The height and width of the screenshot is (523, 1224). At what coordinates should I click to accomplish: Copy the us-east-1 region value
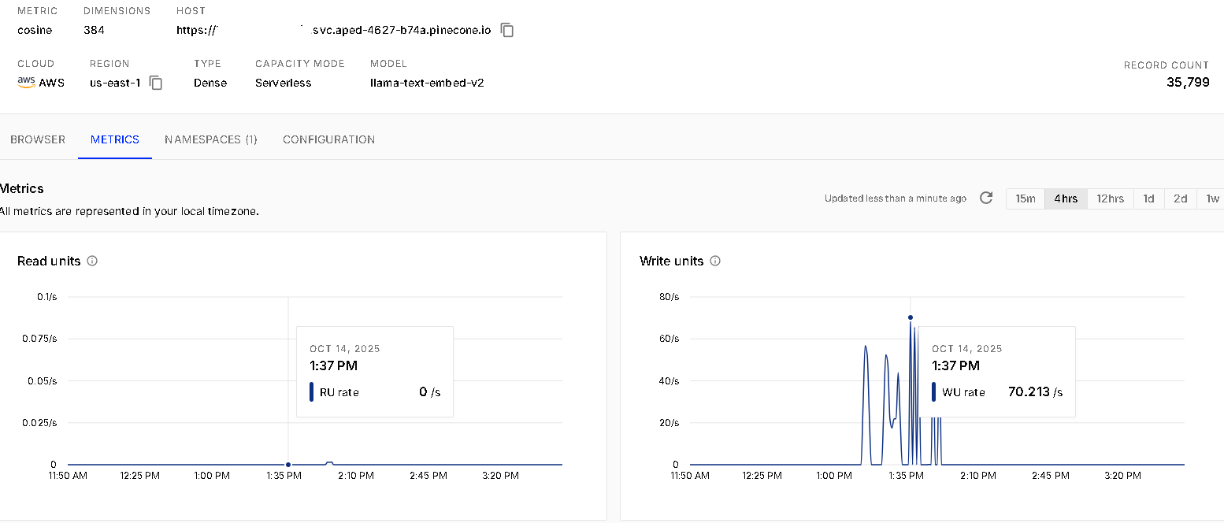(x=156, y=83)
